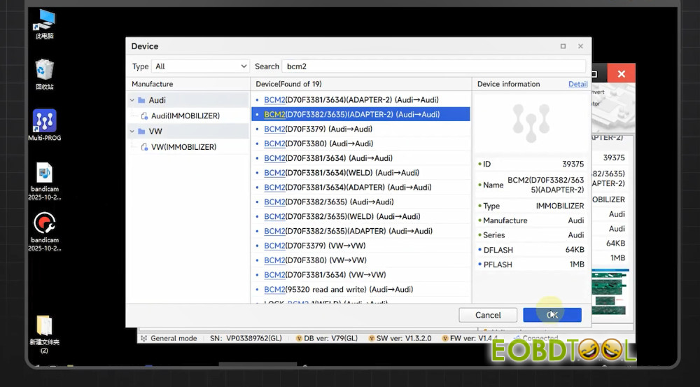
Task: Open the Detail link
Action: click(x=577, y=84)
